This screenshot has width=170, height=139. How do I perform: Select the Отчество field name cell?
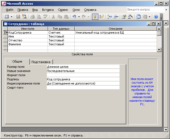point(28,40)
